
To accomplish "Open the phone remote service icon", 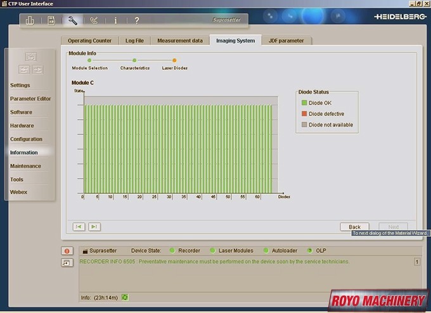I will point(94,20).
